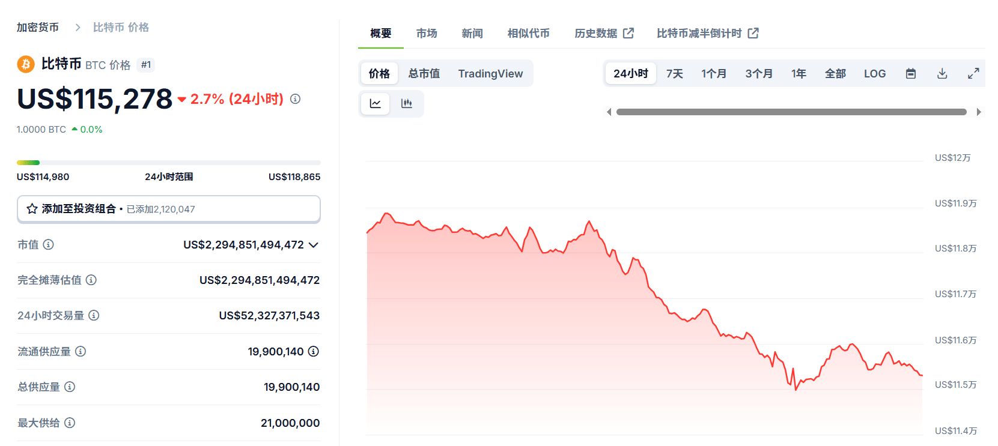Expand the market cap value chevron

tap(314, 245)
